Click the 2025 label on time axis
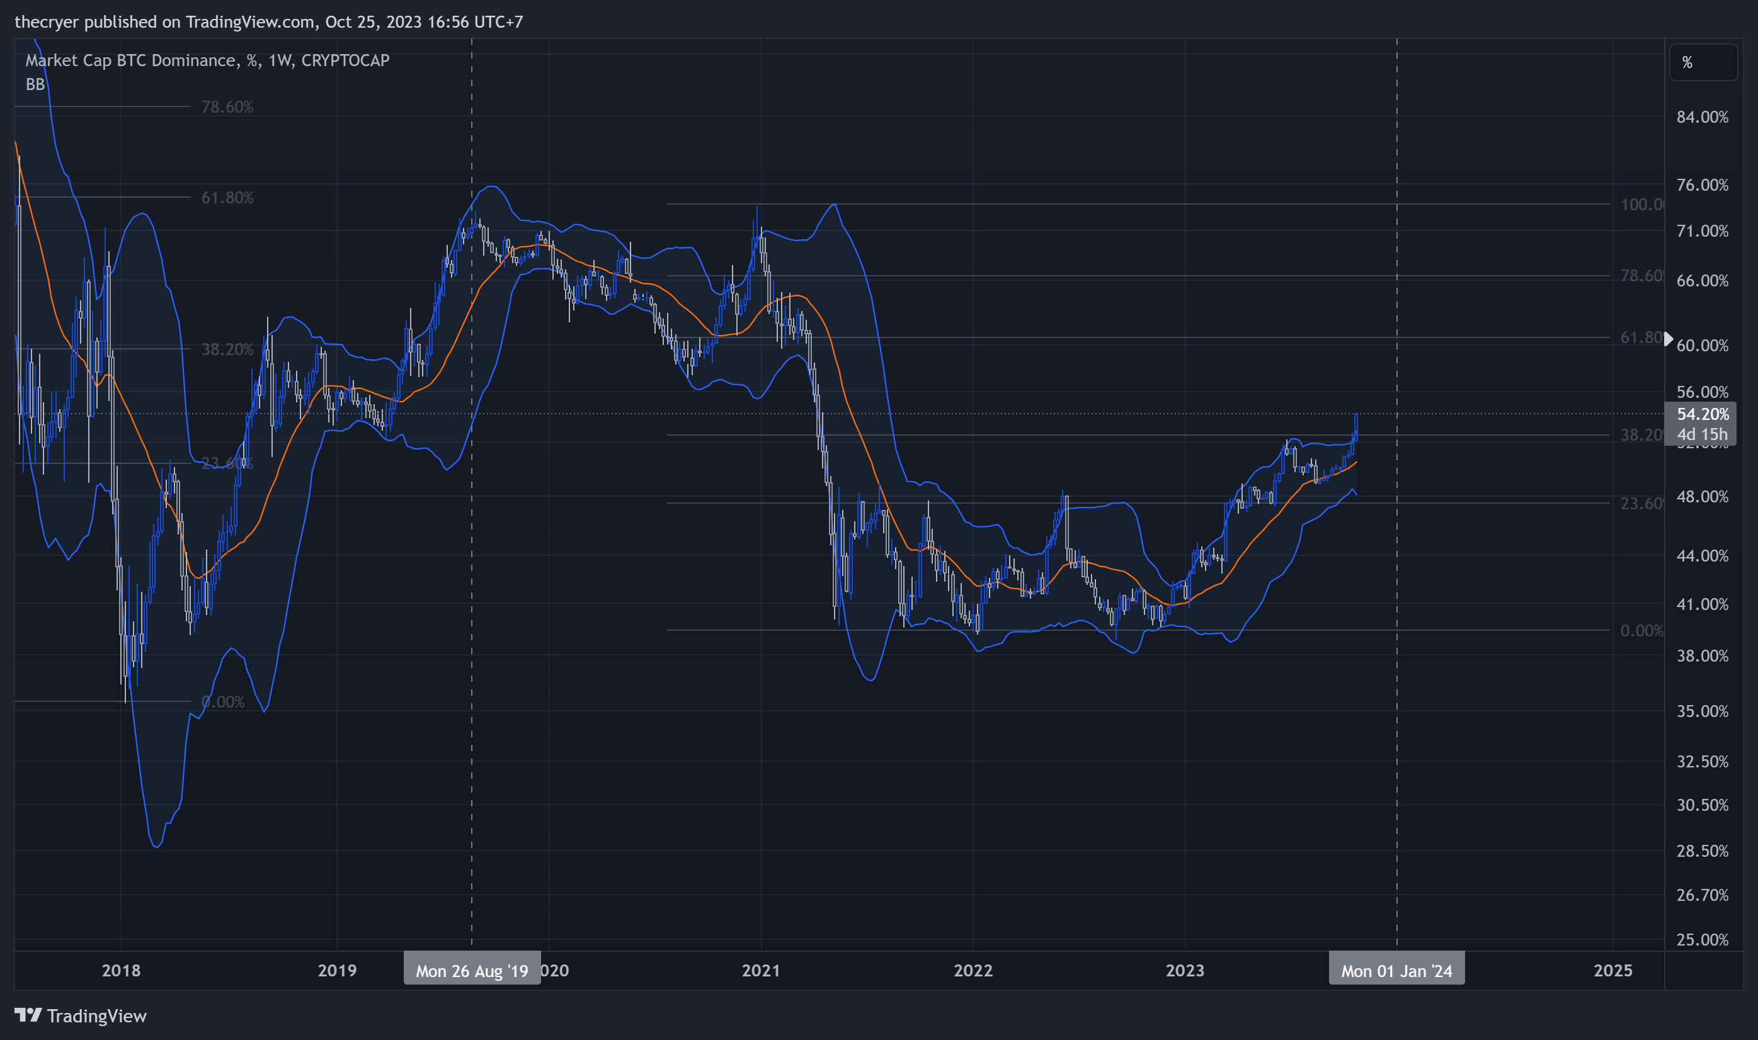Image resolution: width=1758 pixels, height=1040 pixels. click(1613, 971)
